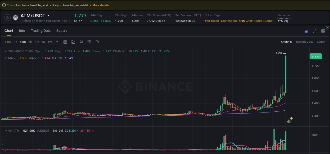The height and width of the screenshot is (154, 330).
Task: Collapse the MA indicators row
Action: tap(6, 58)
